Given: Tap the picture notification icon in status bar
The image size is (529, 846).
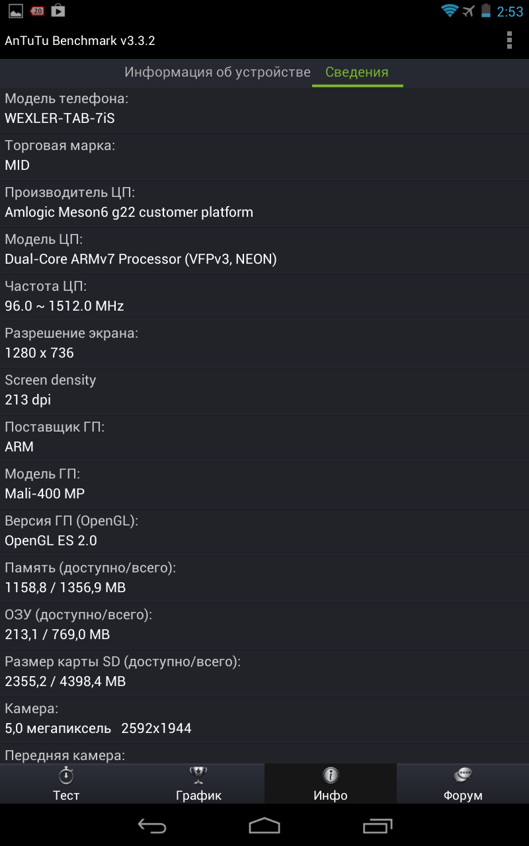Looking at the screenshot, I should tap(16, 11).
